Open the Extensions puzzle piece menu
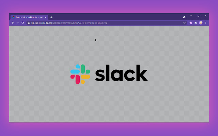The image size is (218, 136). pyautogui.click(x=196, y=23)
